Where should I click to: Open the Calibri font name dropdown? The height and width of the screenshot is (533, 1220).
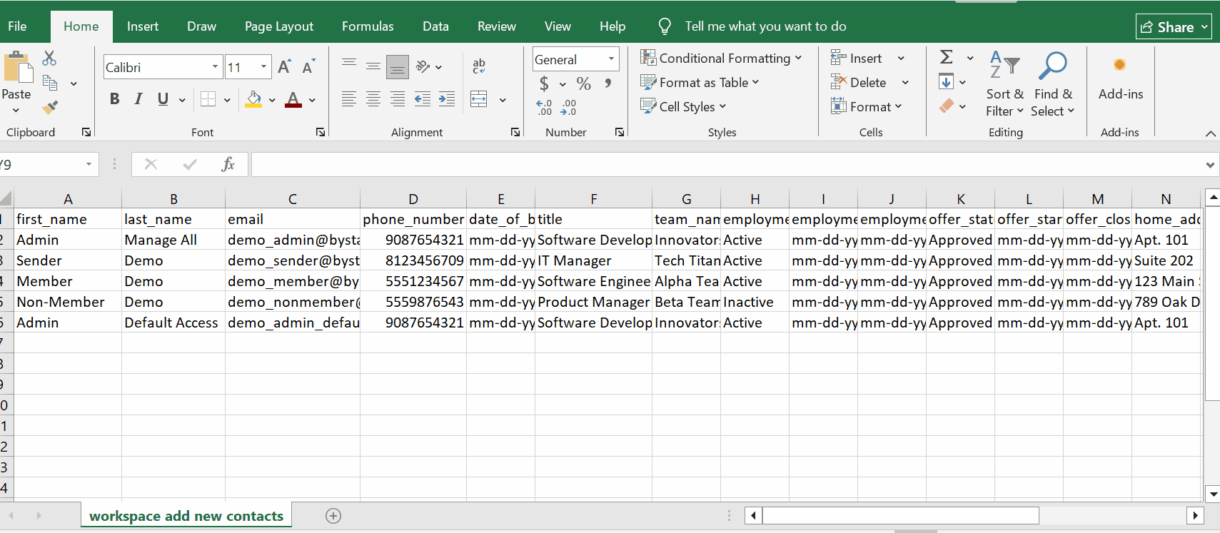click(215, 67)
